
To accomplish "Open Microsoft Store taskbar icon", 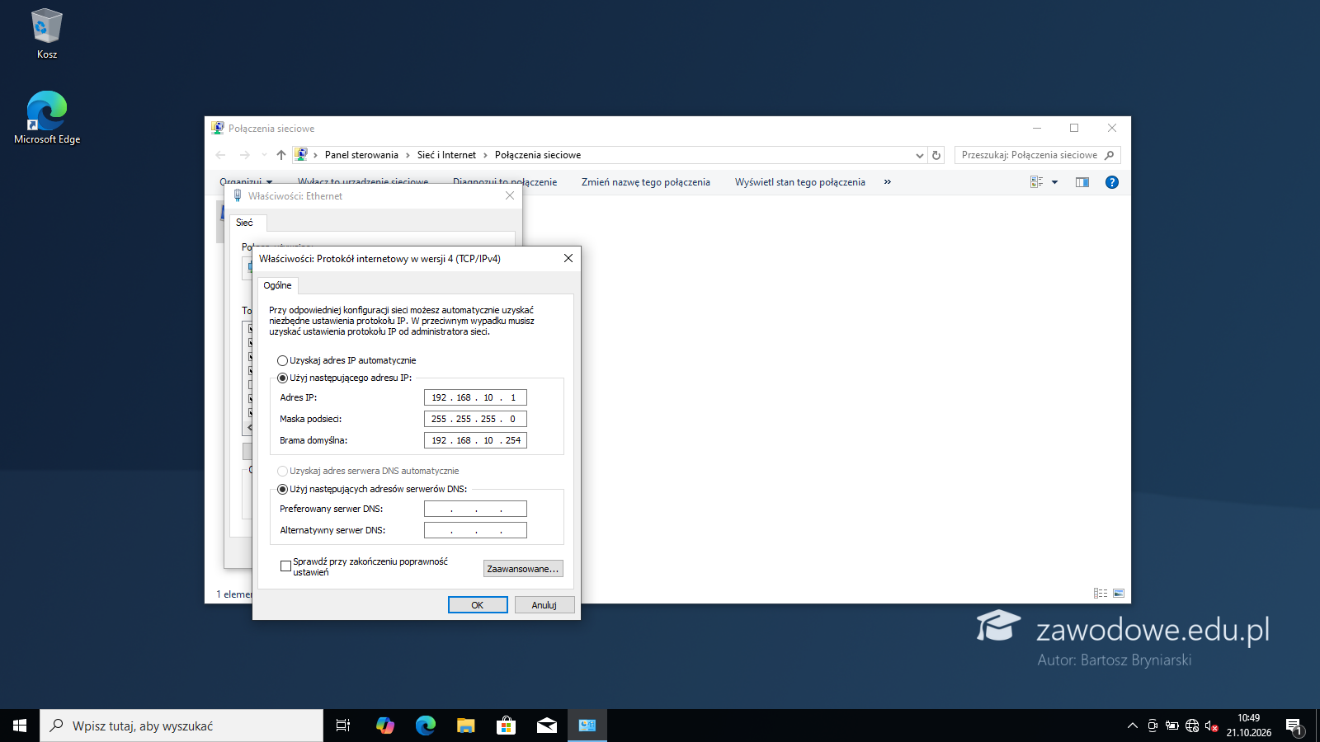I will point(506,726).
